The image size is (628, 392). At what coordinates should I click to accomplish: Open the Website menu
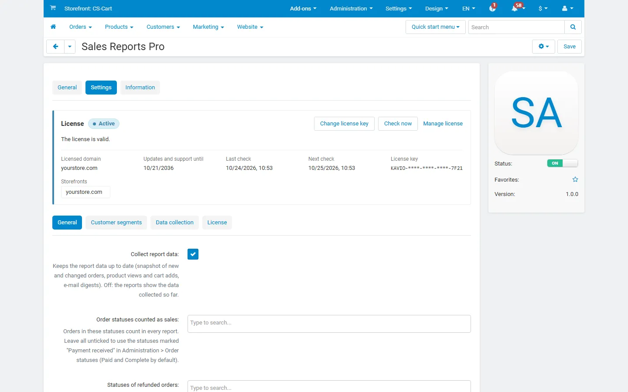tap(250, 27)
